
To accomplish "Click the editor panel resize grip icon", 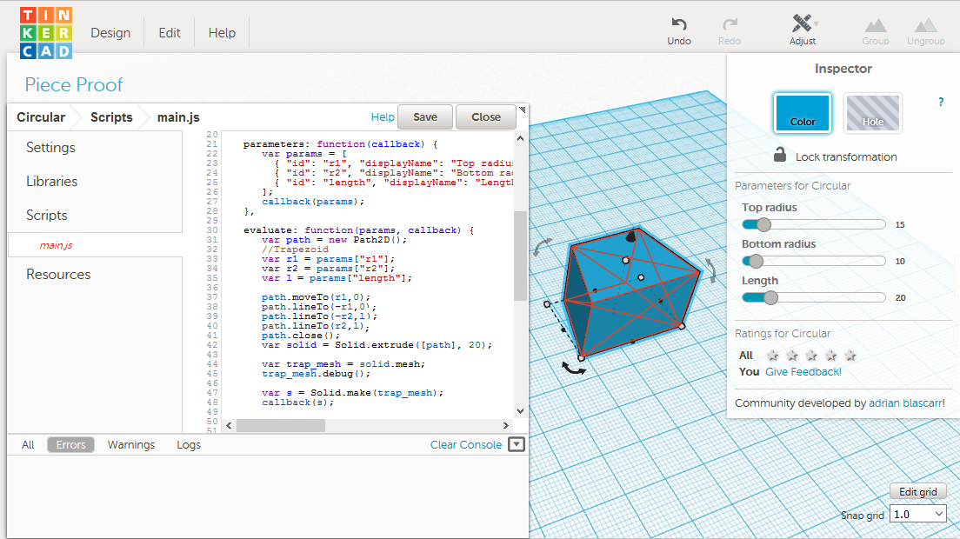I will coord(523,110).
